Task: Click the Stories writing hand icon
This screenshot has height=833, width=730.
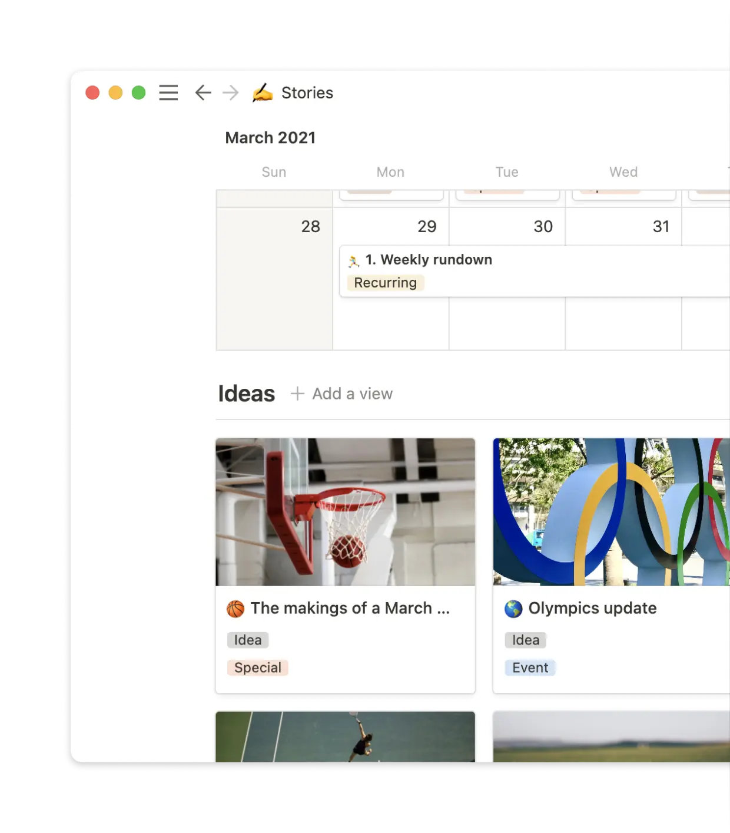Action: pos(263,93)
